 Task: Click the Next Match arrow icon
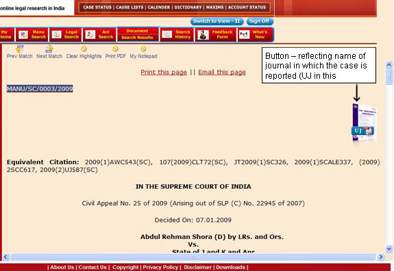pyautogui.click(x=49, y=49)
